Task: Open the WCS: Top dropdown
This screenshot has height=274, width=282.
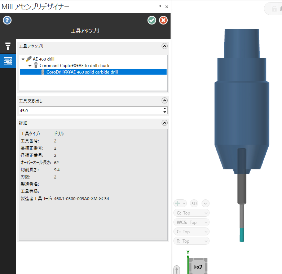Action: click(191, 222)
